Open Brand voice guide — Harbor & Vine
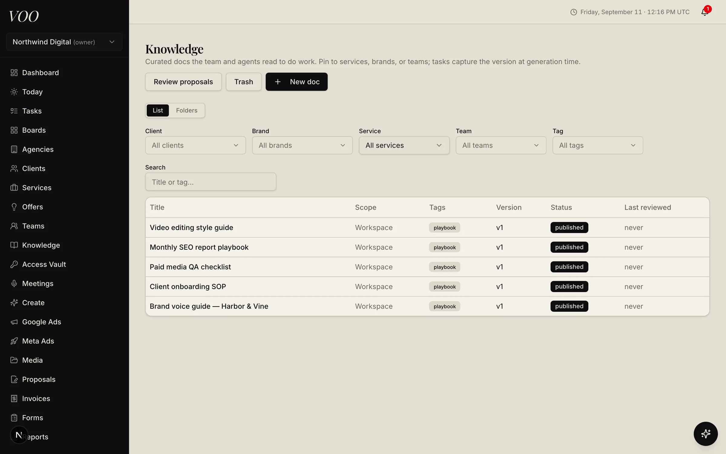 coord(209,306)
